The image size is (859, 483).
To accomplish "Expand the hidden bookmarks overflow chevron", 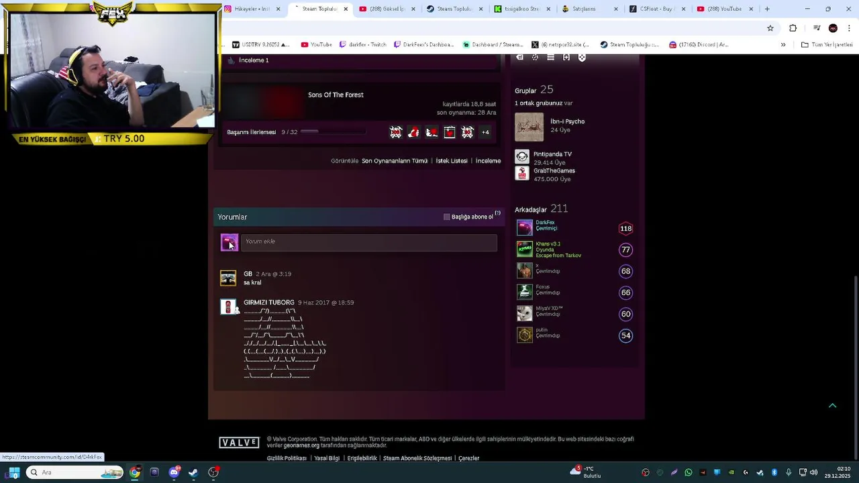I will [x=782, y=45].
